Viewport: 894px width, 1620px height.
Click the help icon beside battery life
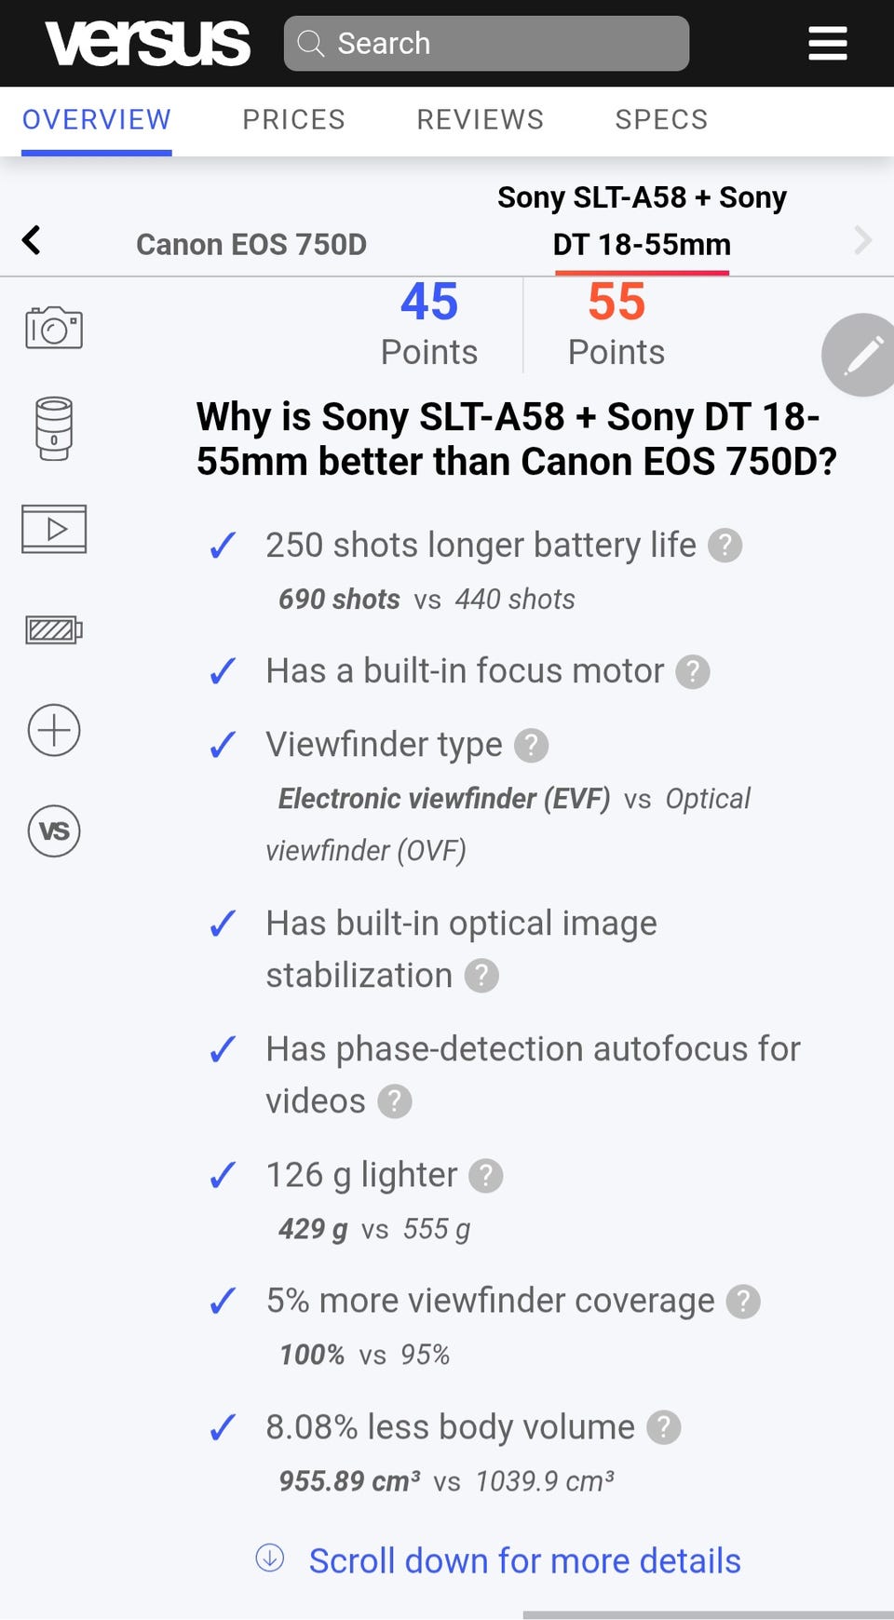point(725,546)
